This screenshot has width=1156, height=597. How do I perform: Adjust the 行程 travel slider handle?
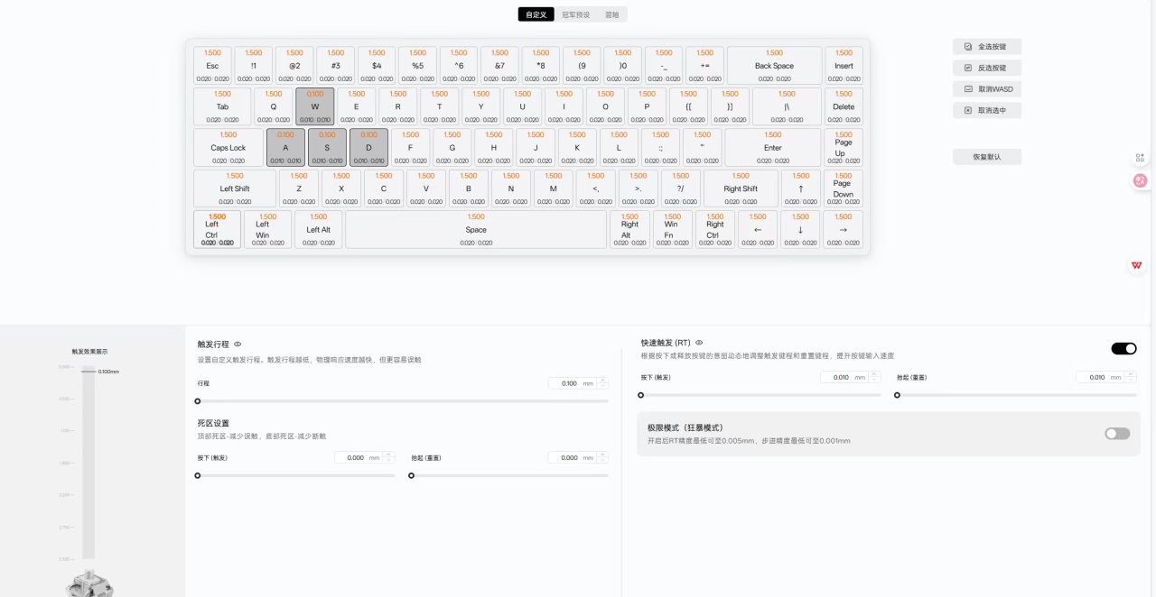(198, 401)
